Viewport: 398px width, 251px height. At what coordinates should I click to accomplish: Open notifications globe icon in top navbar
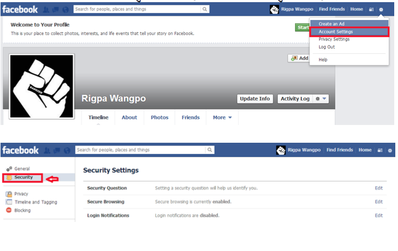65,10
